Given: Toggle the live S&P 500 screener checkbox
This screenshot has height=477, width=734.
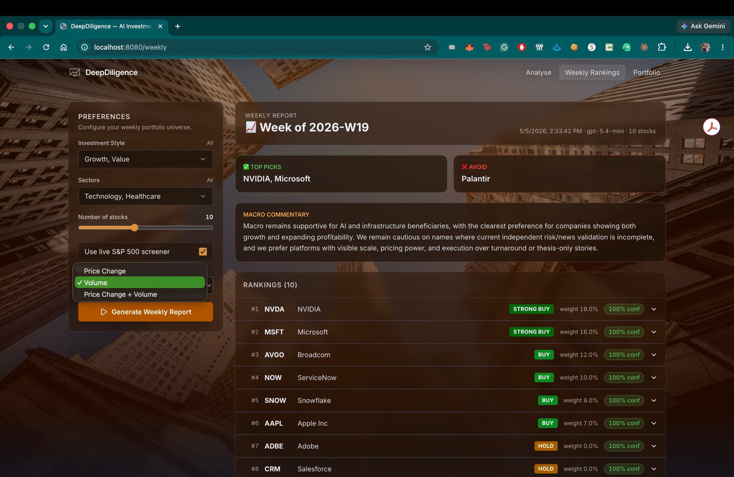Looking at the screenshot, I should [203, 251].
